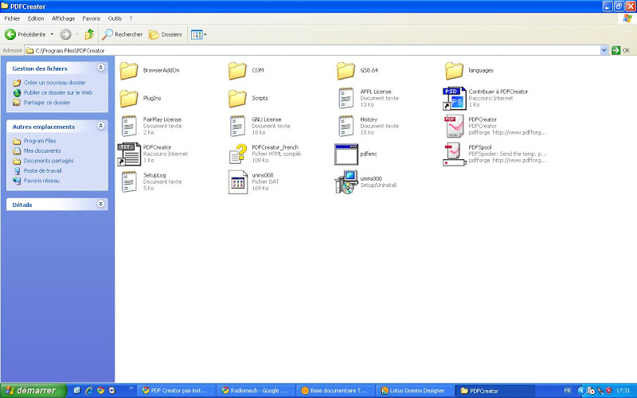Open the Contribuer à PDFCreator shortcut
The width and height of the screenshot is (637, 398).
pos(455,98)
